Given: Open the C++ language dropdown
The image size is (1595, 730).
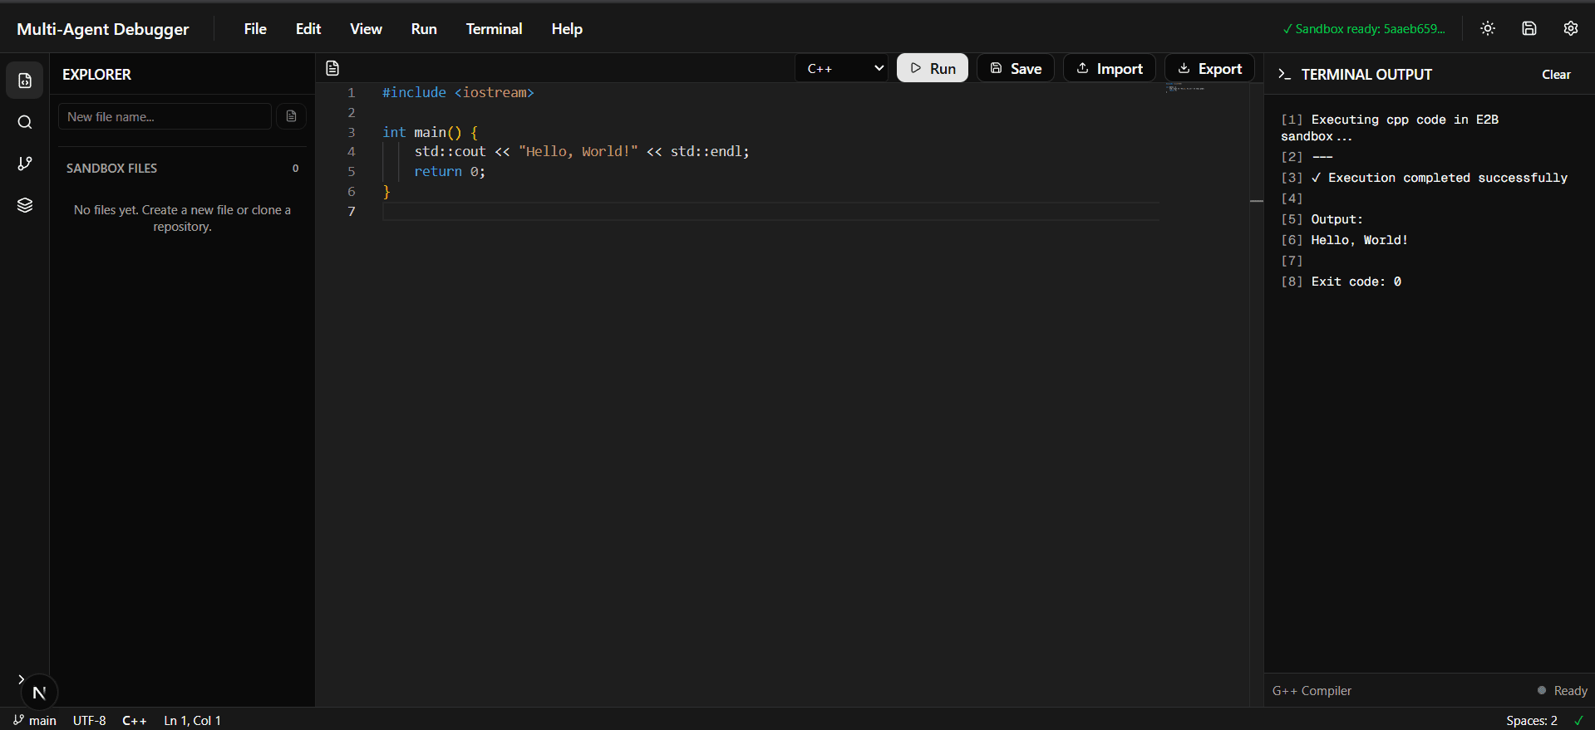Looking at the screenshot, I should (842, 68).
